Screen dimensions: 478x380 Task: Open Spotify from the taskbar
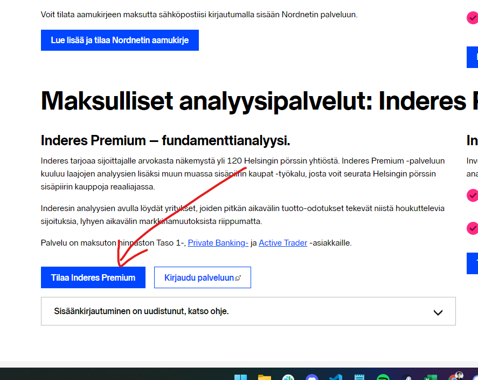(x=383, y=377)
